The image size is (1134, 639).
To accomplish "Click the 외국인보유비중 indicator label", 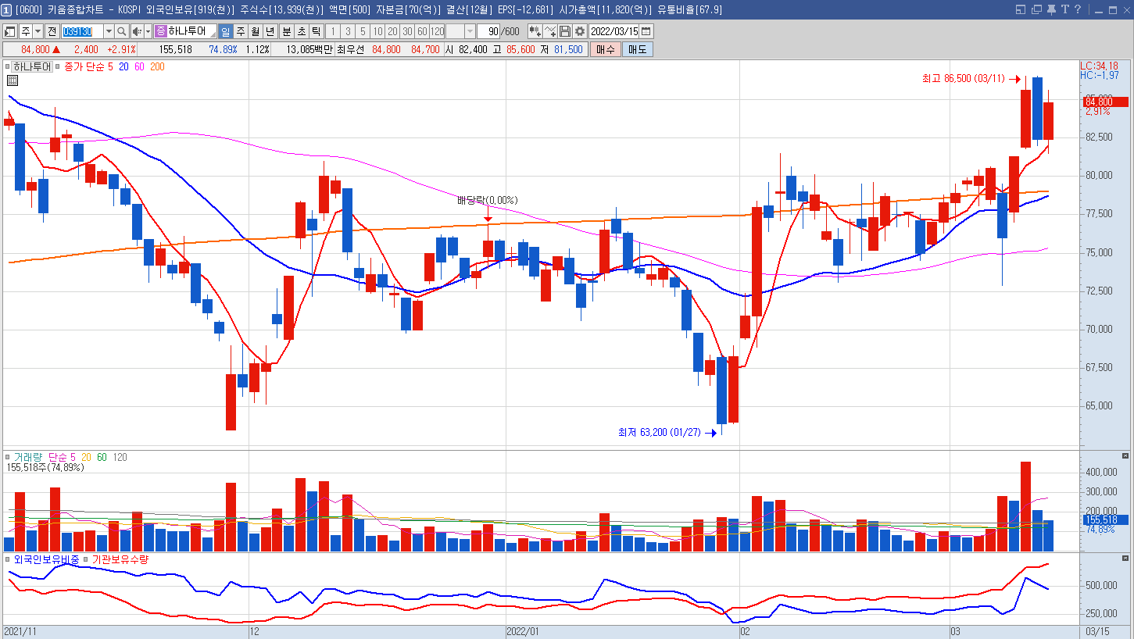I will coord(47,559).
